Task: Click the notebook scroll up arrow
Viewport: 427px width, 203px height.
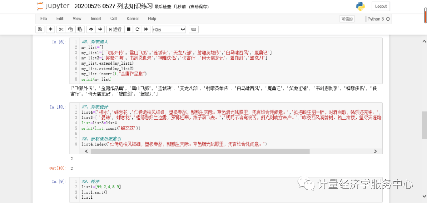Action: pos(424,41)
